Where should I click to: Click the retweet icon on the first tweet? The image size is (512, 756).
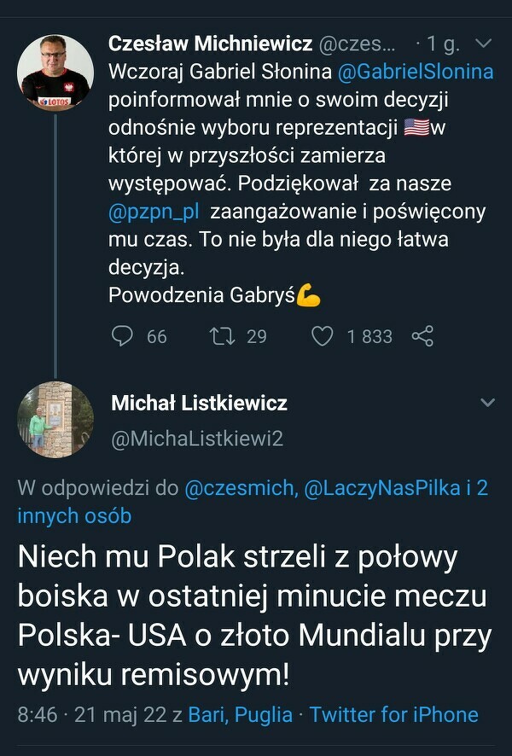click(x=222, y=336)
